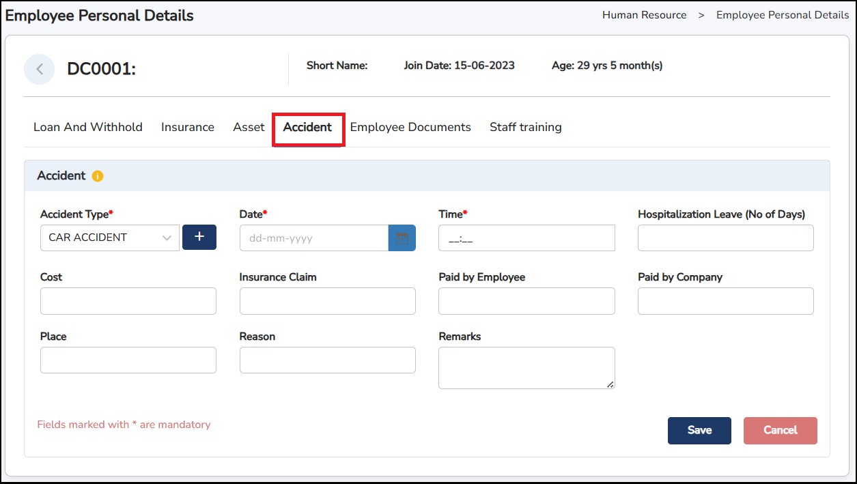Click the Cost input box

[128, 301]
